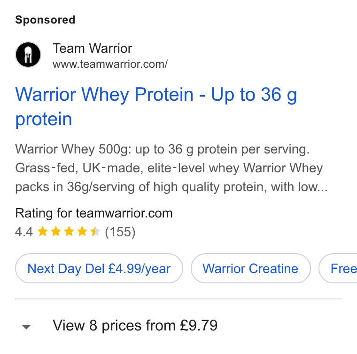
Task: Click the View 8 prices from £9.79 text
Action: 135,325
